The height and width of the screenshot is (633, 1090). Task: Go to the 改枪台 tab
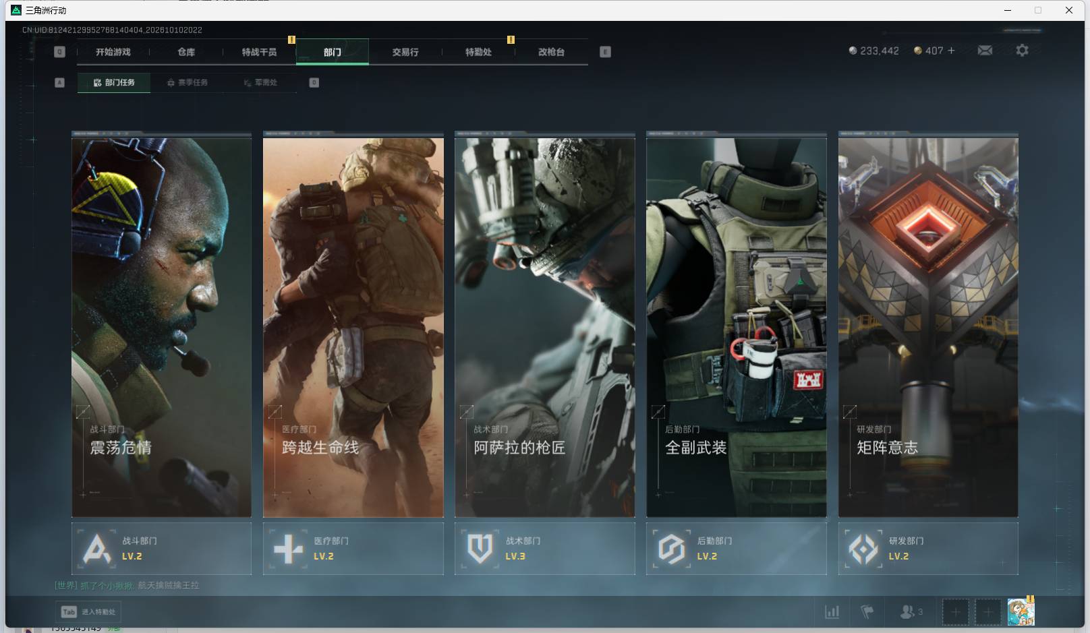[551, 52]
